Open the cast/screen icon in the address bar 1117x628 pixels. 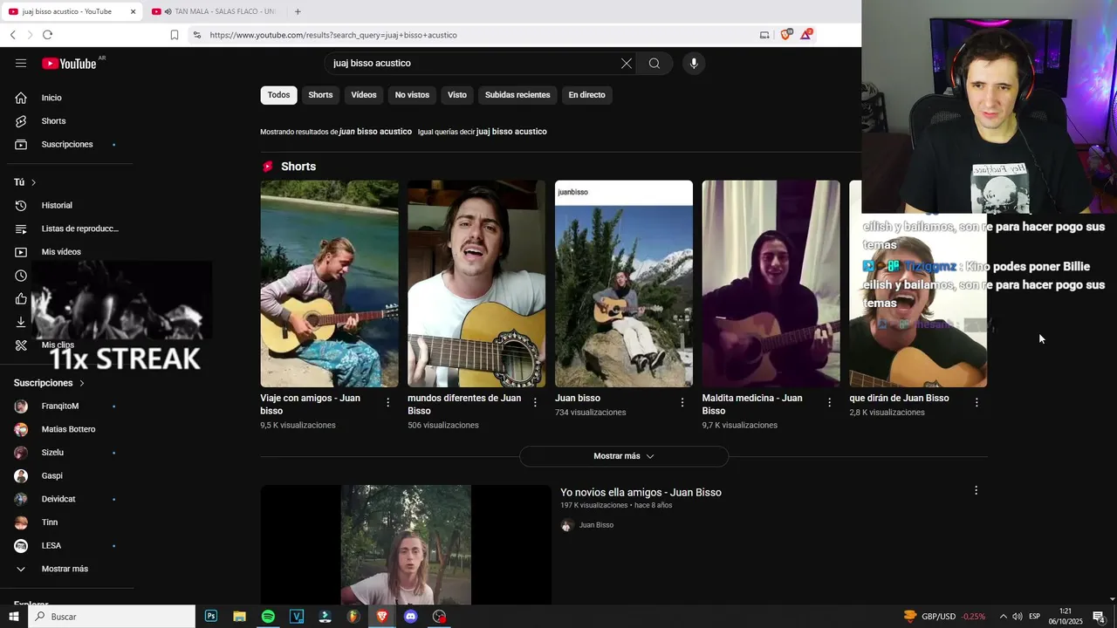[x=764, y=35]
